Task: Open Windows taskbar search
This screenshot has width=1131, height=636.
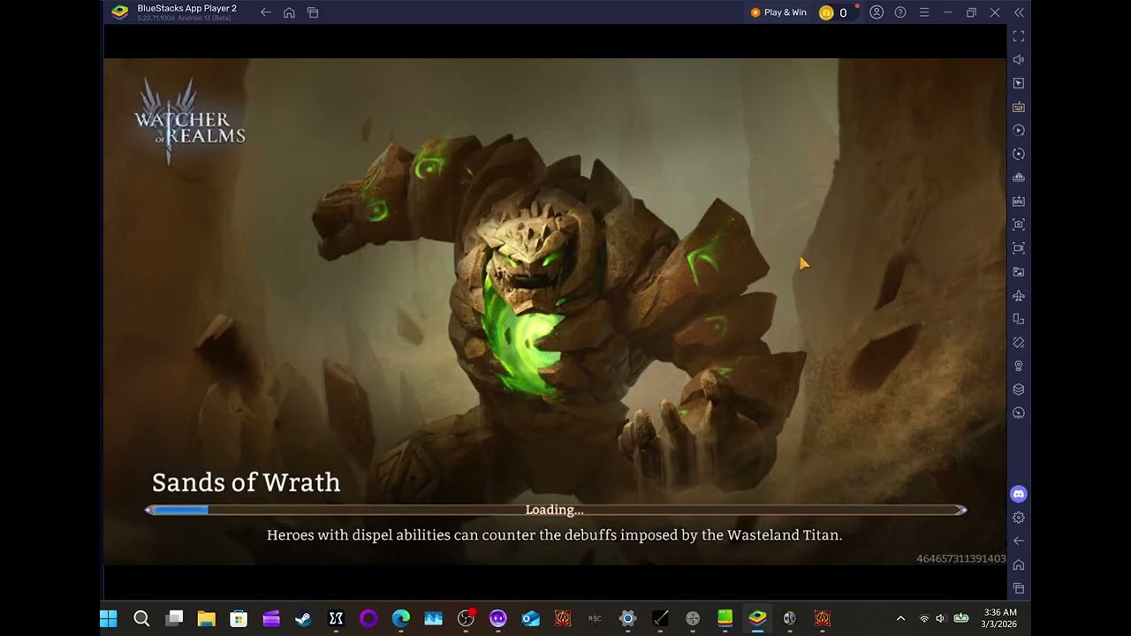Action: (x=141, y=618)
